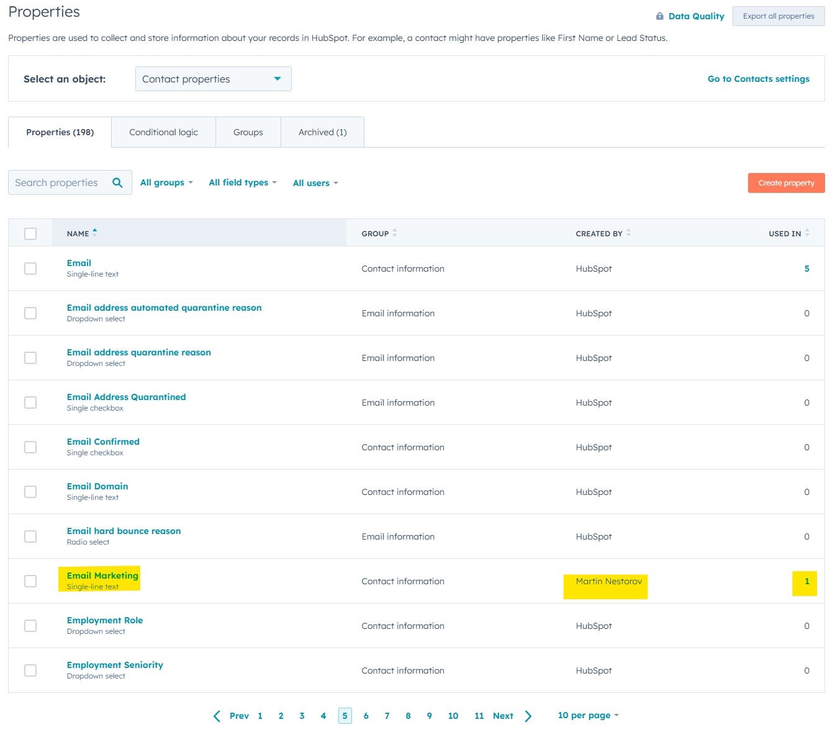Open the Data Quality link

[696, 16]
